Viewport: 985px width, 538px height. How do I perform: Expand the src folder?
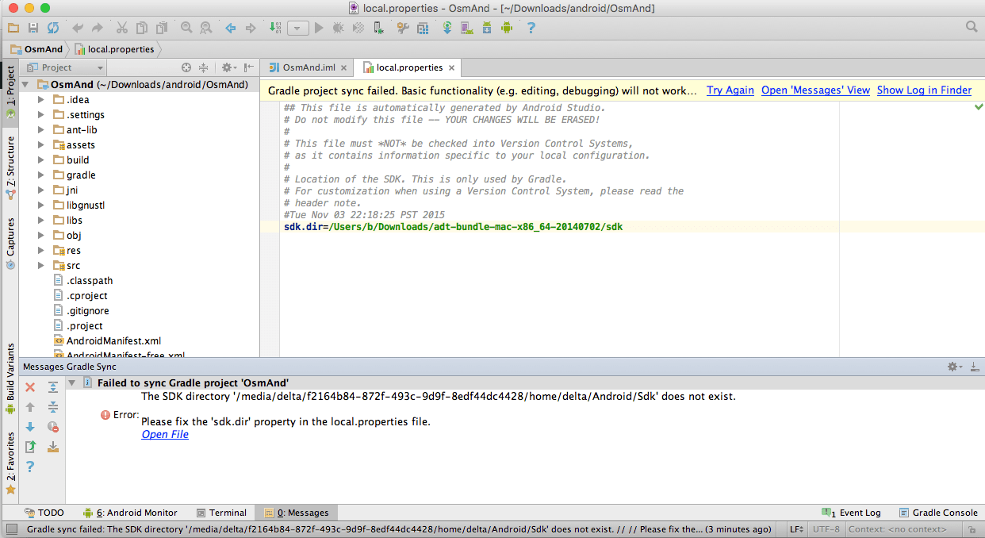pos(41,266)
